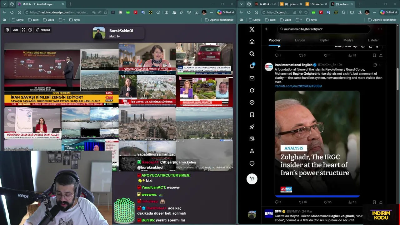Reload the multitv page
Screen dimensions: 400x225
12,12
